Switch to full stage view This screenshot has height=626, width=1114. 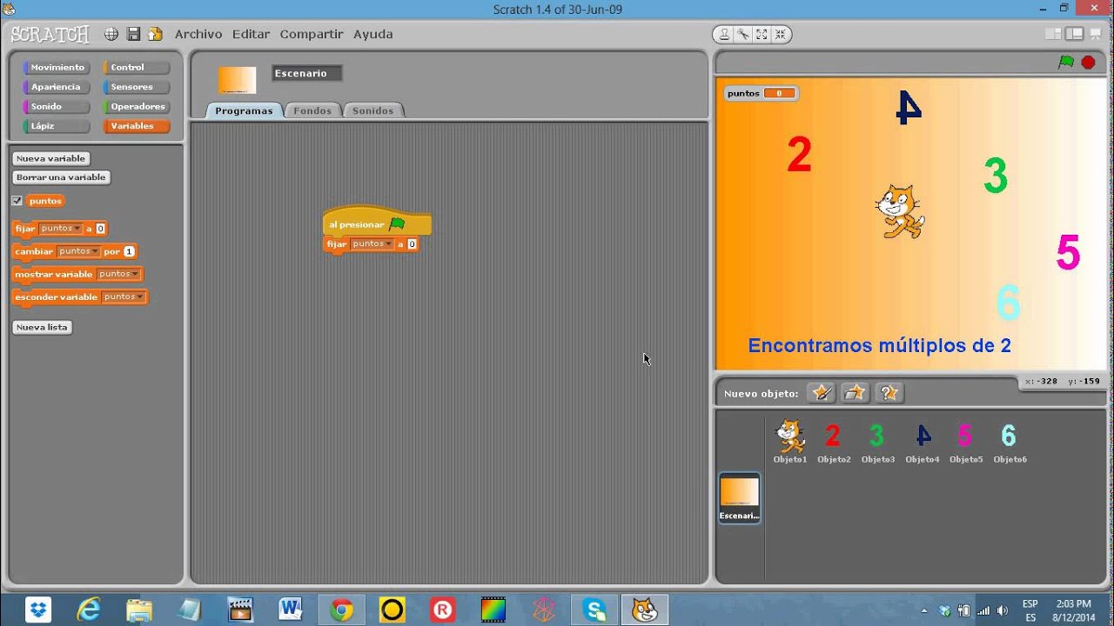click(x=1075, y=34)
